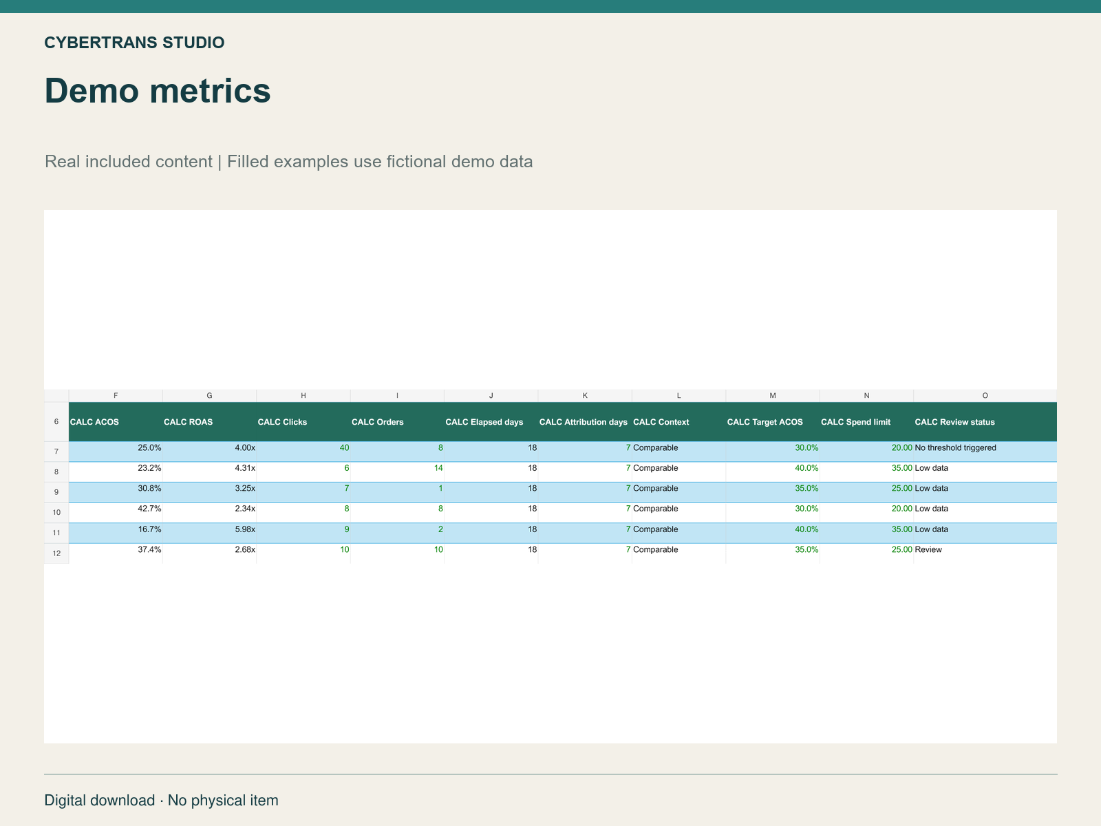Click the 40 clicks cell
Viewport: 1101px width, 826px height.
click(303, 452)
